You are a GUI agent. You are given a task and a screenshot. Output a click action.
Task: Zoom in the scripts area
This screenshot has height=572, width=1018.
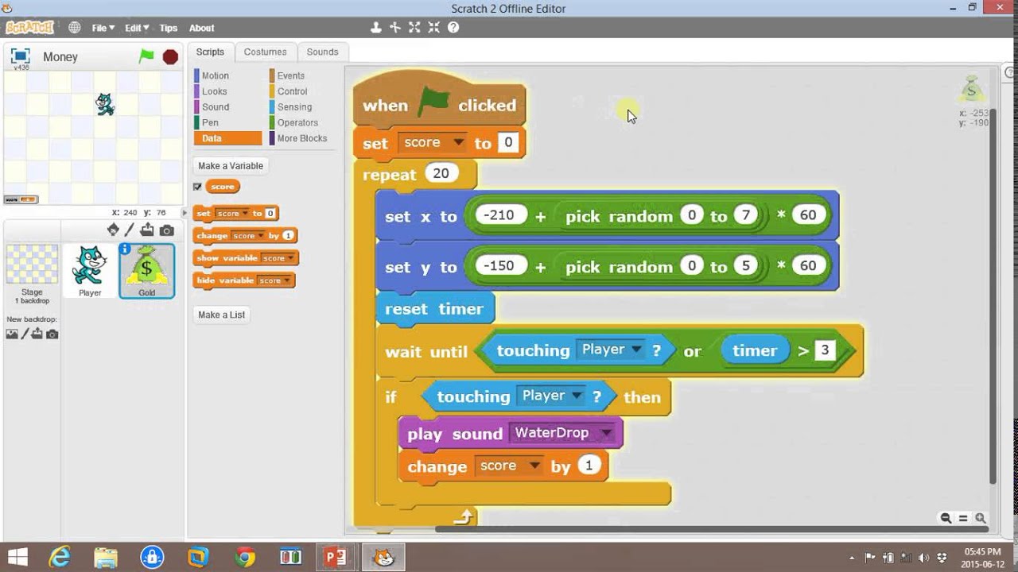981,518
